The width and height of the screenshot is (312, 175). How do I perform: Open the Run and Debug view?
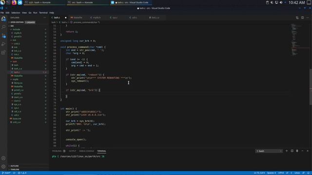coord(3,44)
